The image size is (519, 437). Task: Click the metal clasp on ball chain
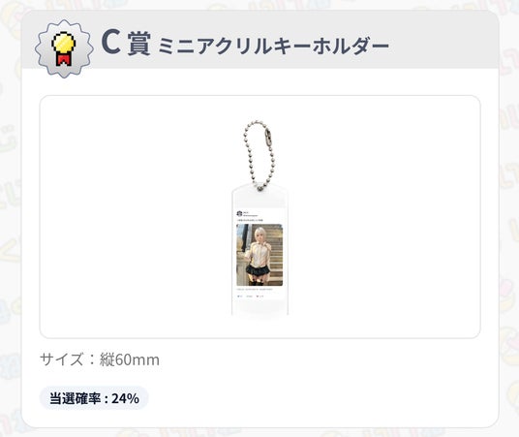pos(269,135)
